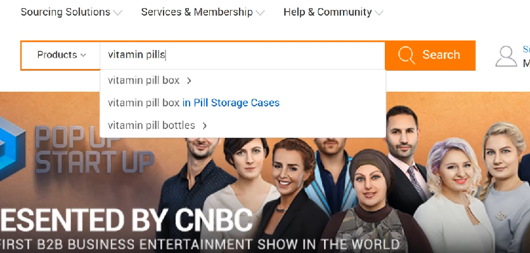Expand the Services & Membership chevron

[260, 13]
